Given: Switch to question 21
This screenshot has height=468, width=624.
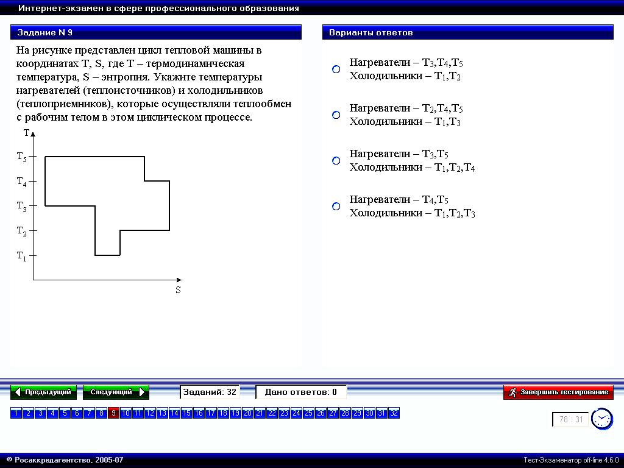Looking at the screenshot, I should [x=260, y=413].
